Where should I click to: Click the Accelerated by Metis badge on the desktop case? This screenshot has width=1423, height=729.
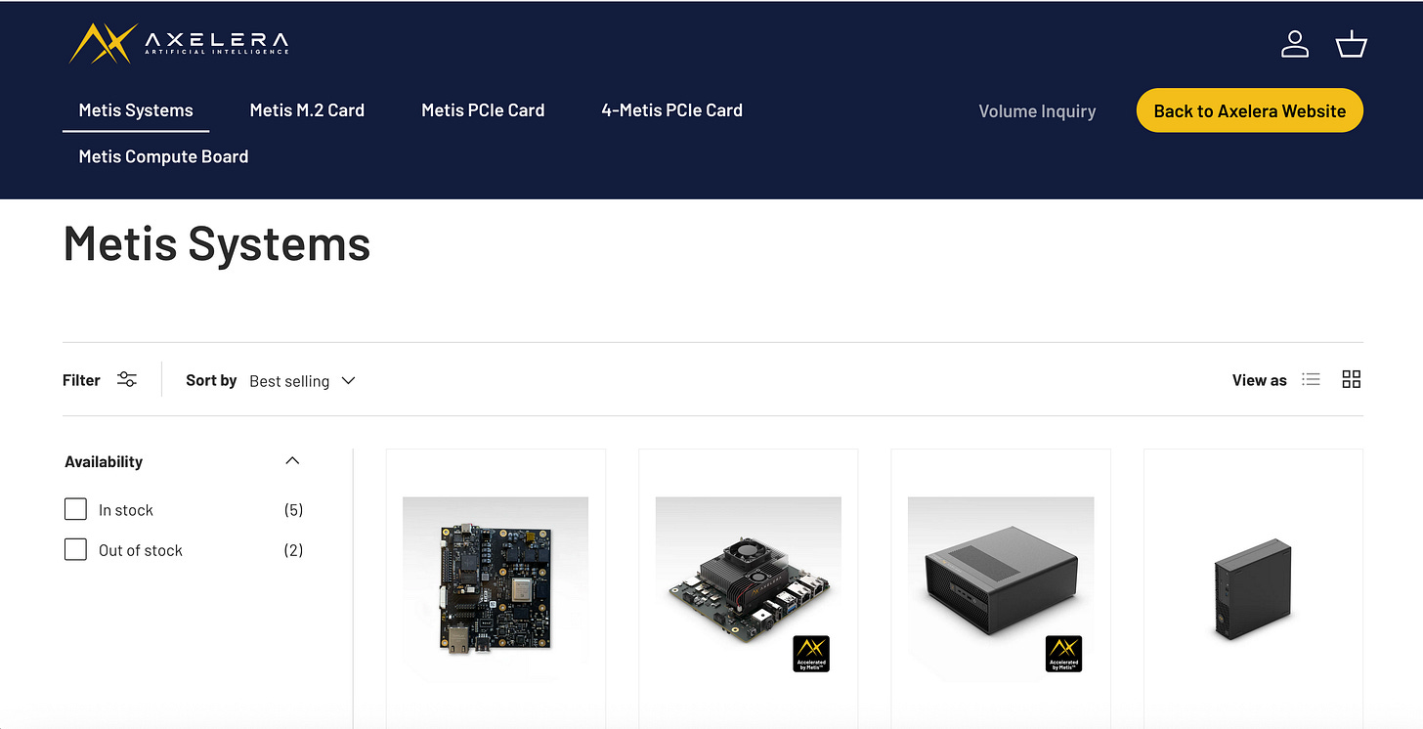[1063, 654]
